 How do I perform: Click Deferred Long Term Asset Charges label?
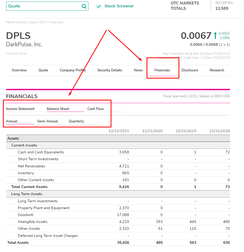[48, 236]
